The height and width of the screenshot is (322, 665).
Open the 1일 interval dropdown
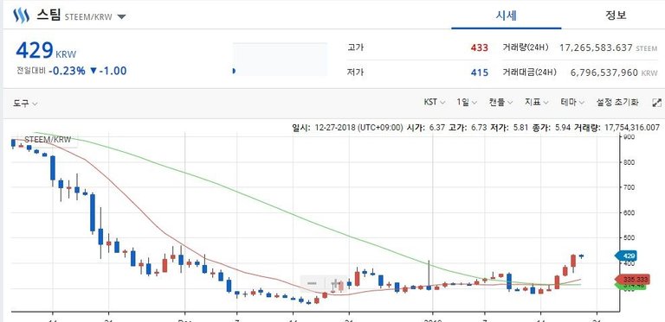click(x=467, y=102)
